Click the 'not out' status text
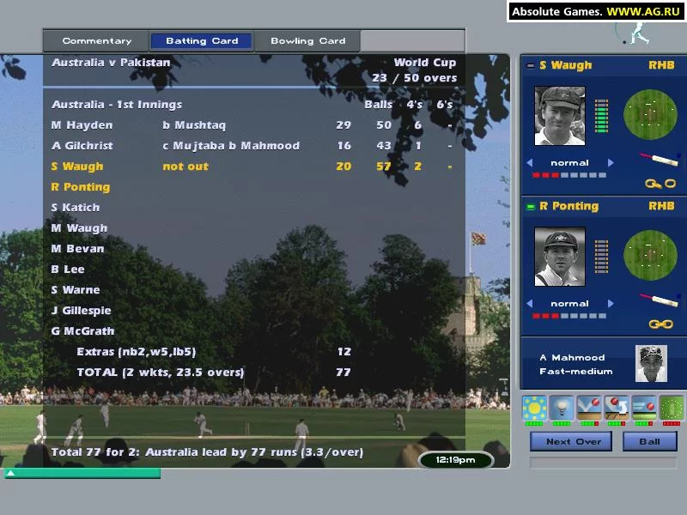 pos(185,167)
